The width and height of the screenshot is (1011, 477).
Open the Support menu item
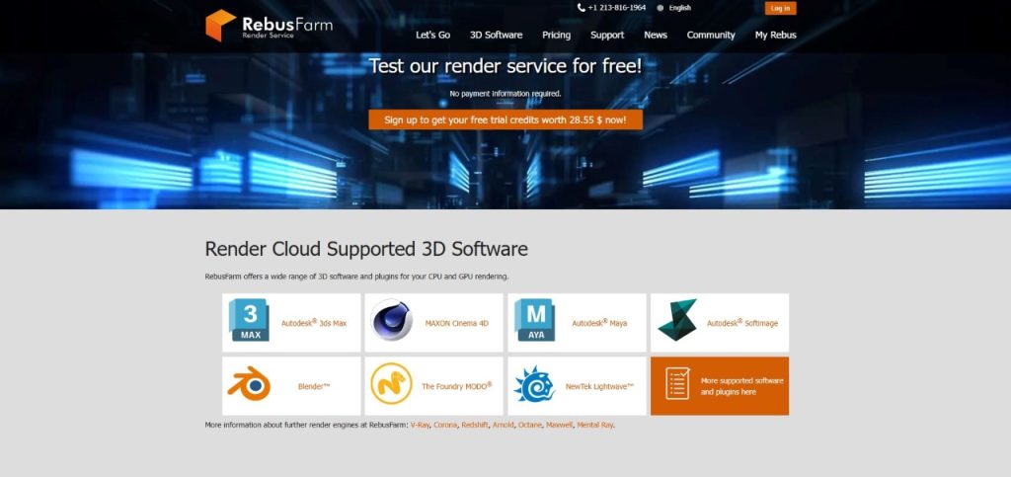click(x=607, y=36)
